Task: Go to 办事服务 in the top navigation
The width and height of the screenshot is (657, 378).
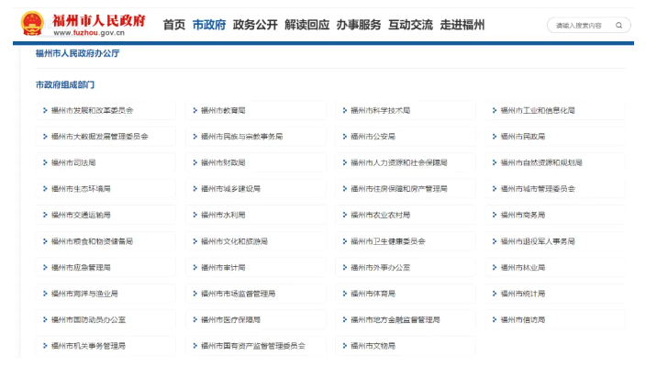Action: coord(358,25)
